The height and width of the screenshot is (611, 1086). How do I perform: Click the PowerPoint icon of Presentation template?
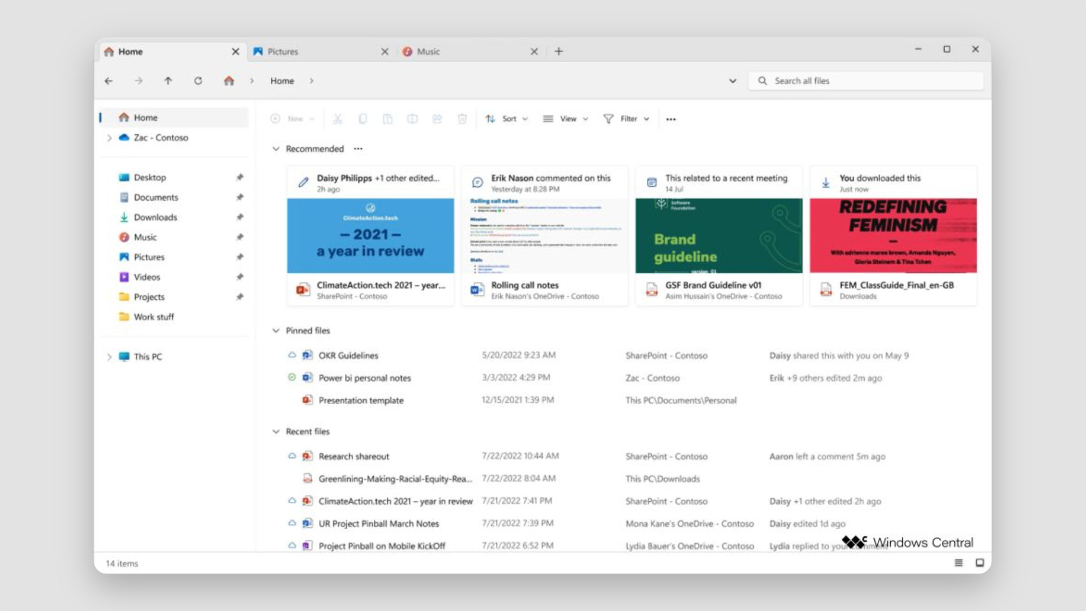point(307,400)
